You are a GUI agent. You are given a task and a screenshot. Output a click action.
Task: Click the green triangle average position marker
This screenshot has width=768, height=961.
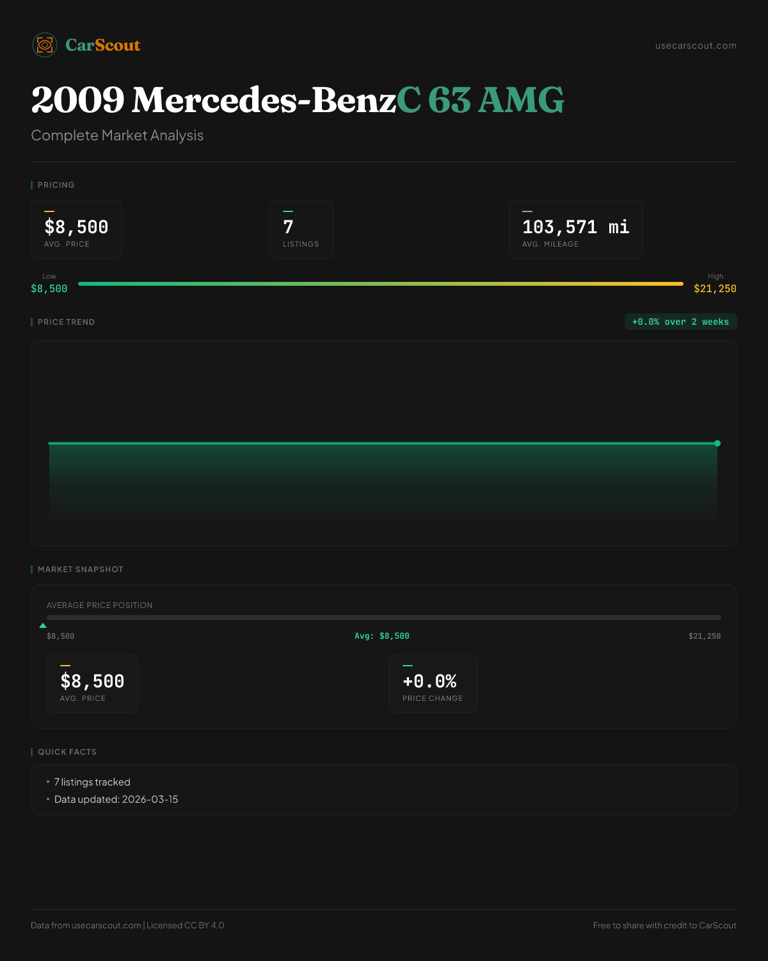43,625
